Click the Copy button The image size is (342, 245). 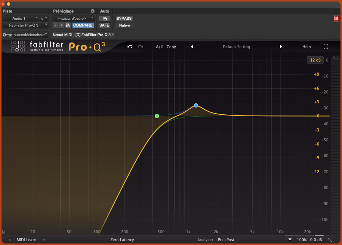[x=171, y=47]
